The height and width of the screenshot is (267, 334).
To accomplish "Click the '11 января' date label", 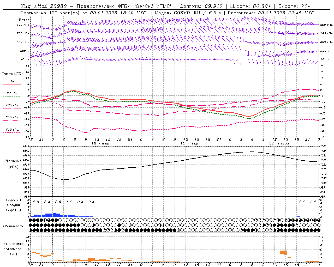I will coord(190,143).
